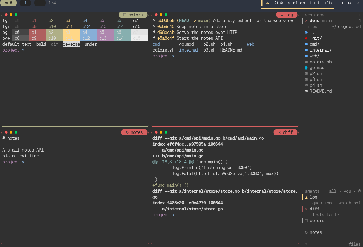Screen dimensions: 363x247
Task: Filter agents by all
Action: click(x=333, y=191)
